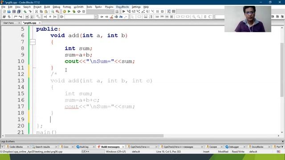Click the Redo icon
This screenshot has height=160, width=285.
pos(30,12)
